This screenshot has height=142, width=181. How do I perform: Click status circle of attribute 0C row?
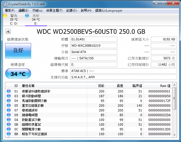click(x=9, y=129)
